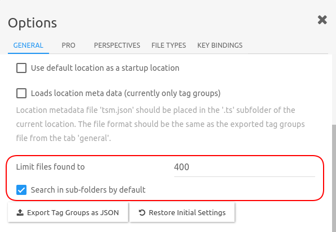Switch to the GENERAL tab
The width and height of the screenshot is (336, 232).
tap(28, 46)
